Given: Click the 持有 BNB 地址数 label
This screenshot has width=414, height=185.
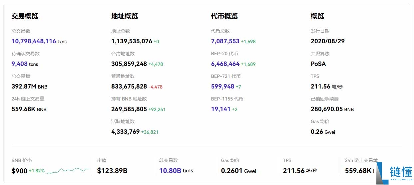Looking at the screenshot, I should click(x=129, y=99).
